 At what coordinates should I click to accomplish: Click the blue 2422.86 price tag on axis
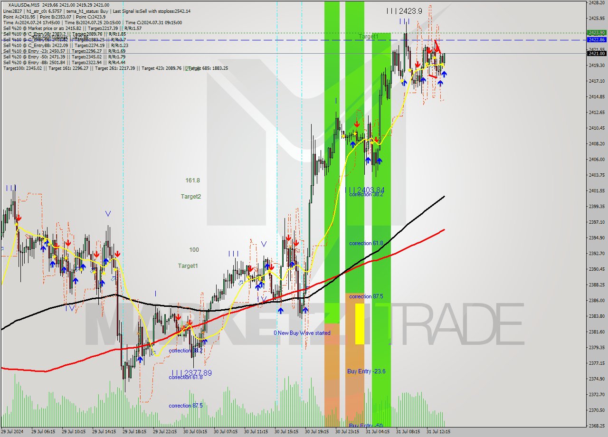click(596, 40)
